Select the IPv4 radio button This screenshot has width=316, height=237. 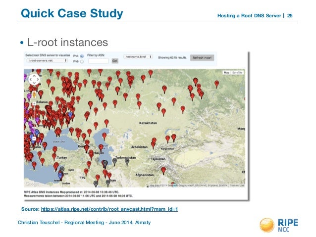coord(82,56)
